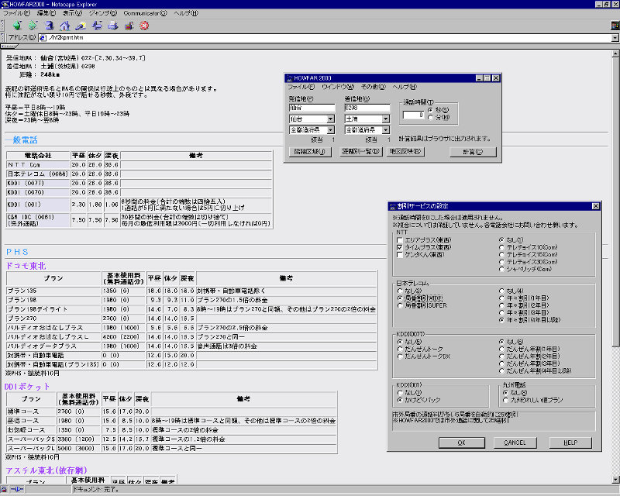The height and width of the screenshot is (496, 620).
Task: Click the Search flashlight toolbar icon
Action: (x=81, y=26)
